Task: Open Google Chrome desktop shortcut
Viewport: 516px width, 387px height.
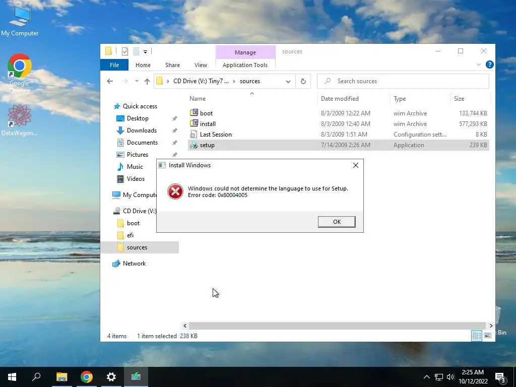Action: pyautogui.click(x=20, y=74)
